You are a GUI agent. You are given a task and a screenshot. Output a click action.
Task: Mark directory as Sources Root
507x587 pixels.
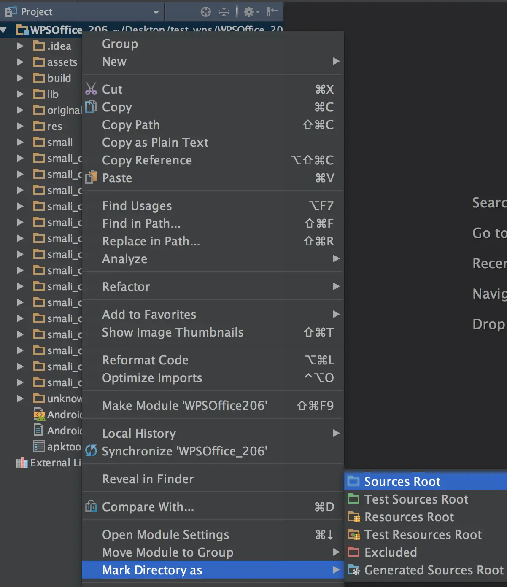(x=426, y=481)
